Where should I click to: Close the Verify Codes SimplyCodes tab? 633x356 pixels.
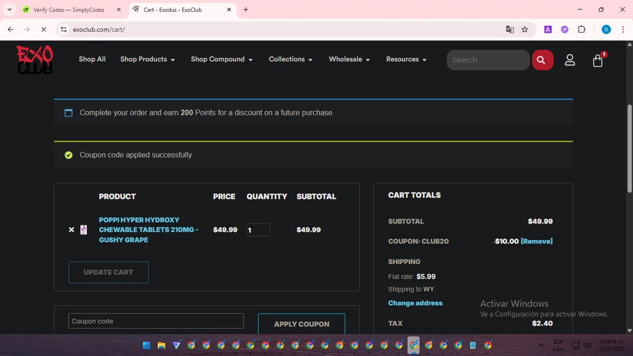click(119, 10)
